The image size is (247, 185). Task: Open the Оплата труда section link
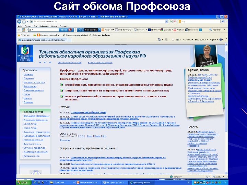(30, 124)
